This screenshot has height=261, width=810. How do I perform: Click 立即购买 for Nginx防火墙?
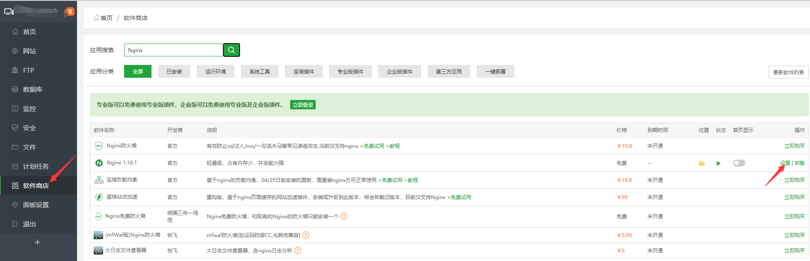[x=795, y=146]
